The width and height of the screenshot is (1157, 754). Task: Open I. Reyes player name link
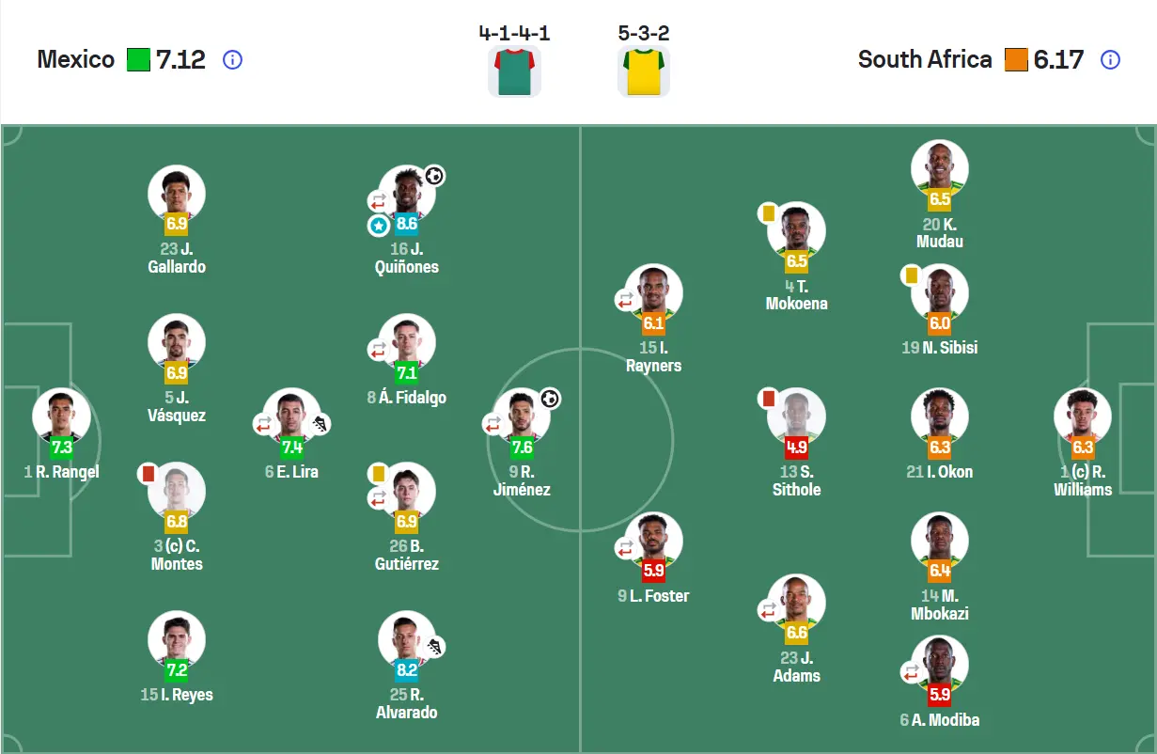(x=177, y=695)
